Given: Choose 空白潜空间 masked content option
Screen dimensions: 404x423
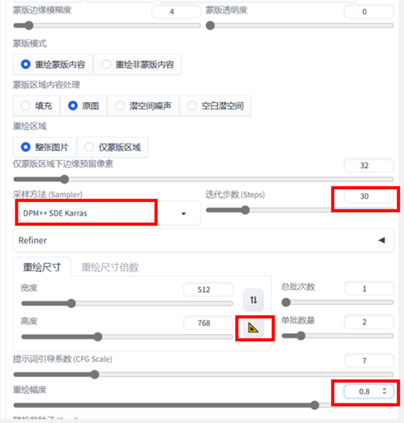Looking at the screenshot, I should 215,105.
